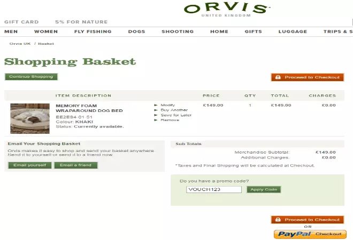Open the Luggage menu
The image size is (353, 240).
click(293, 31)
